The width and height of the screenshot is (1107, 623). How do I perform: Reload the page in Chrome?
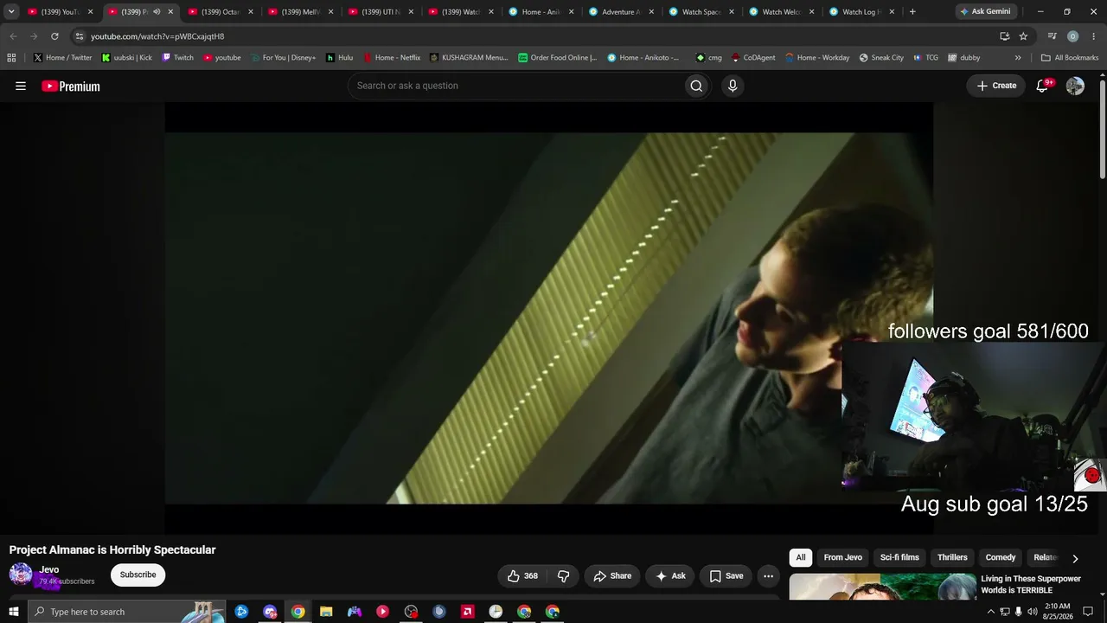pyautogui.click(x=54, y=36)
